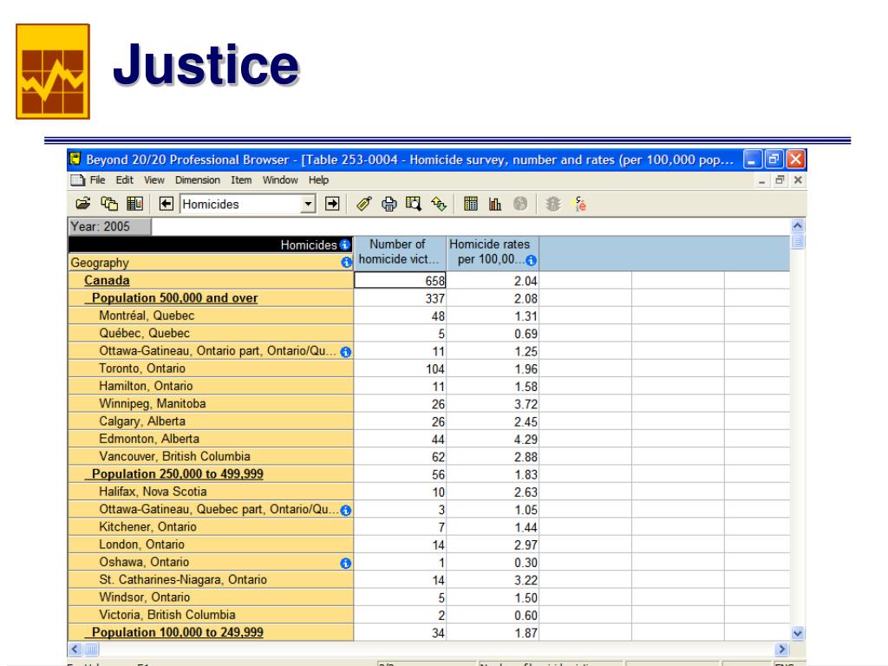888x666 pixels.
Task: Expand Population 100,000 to 249,999 group
Action: [177, 632]
